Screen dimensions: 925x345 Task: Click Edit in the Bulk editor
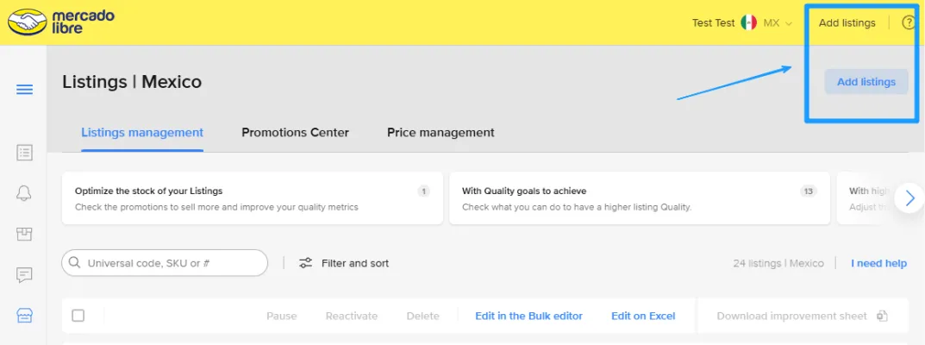[x=528, y=316]
